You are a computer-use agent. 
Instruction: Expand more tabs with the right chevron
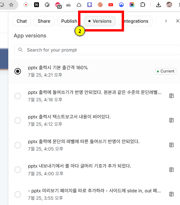(x=166, y=21)
